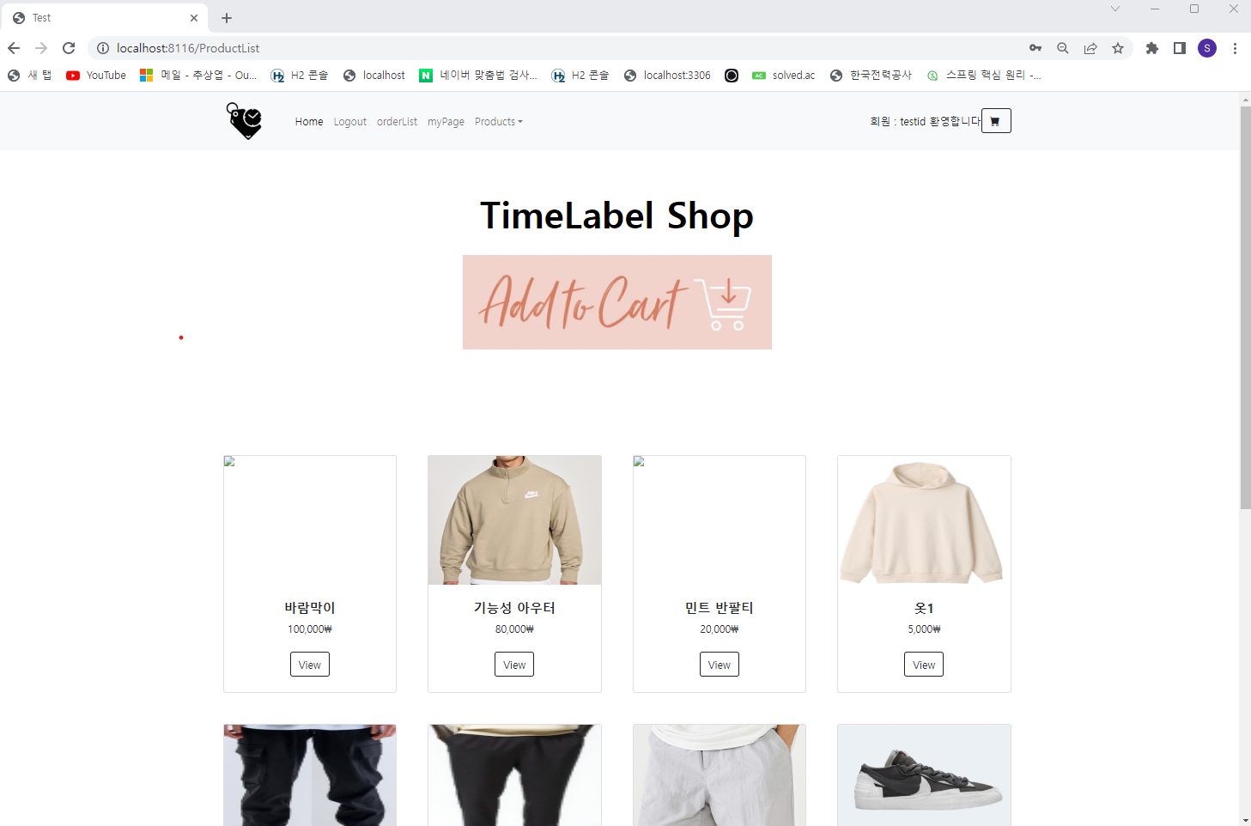
Task: Click the Add to Cart banner image
Action: (x=617, y=302)
